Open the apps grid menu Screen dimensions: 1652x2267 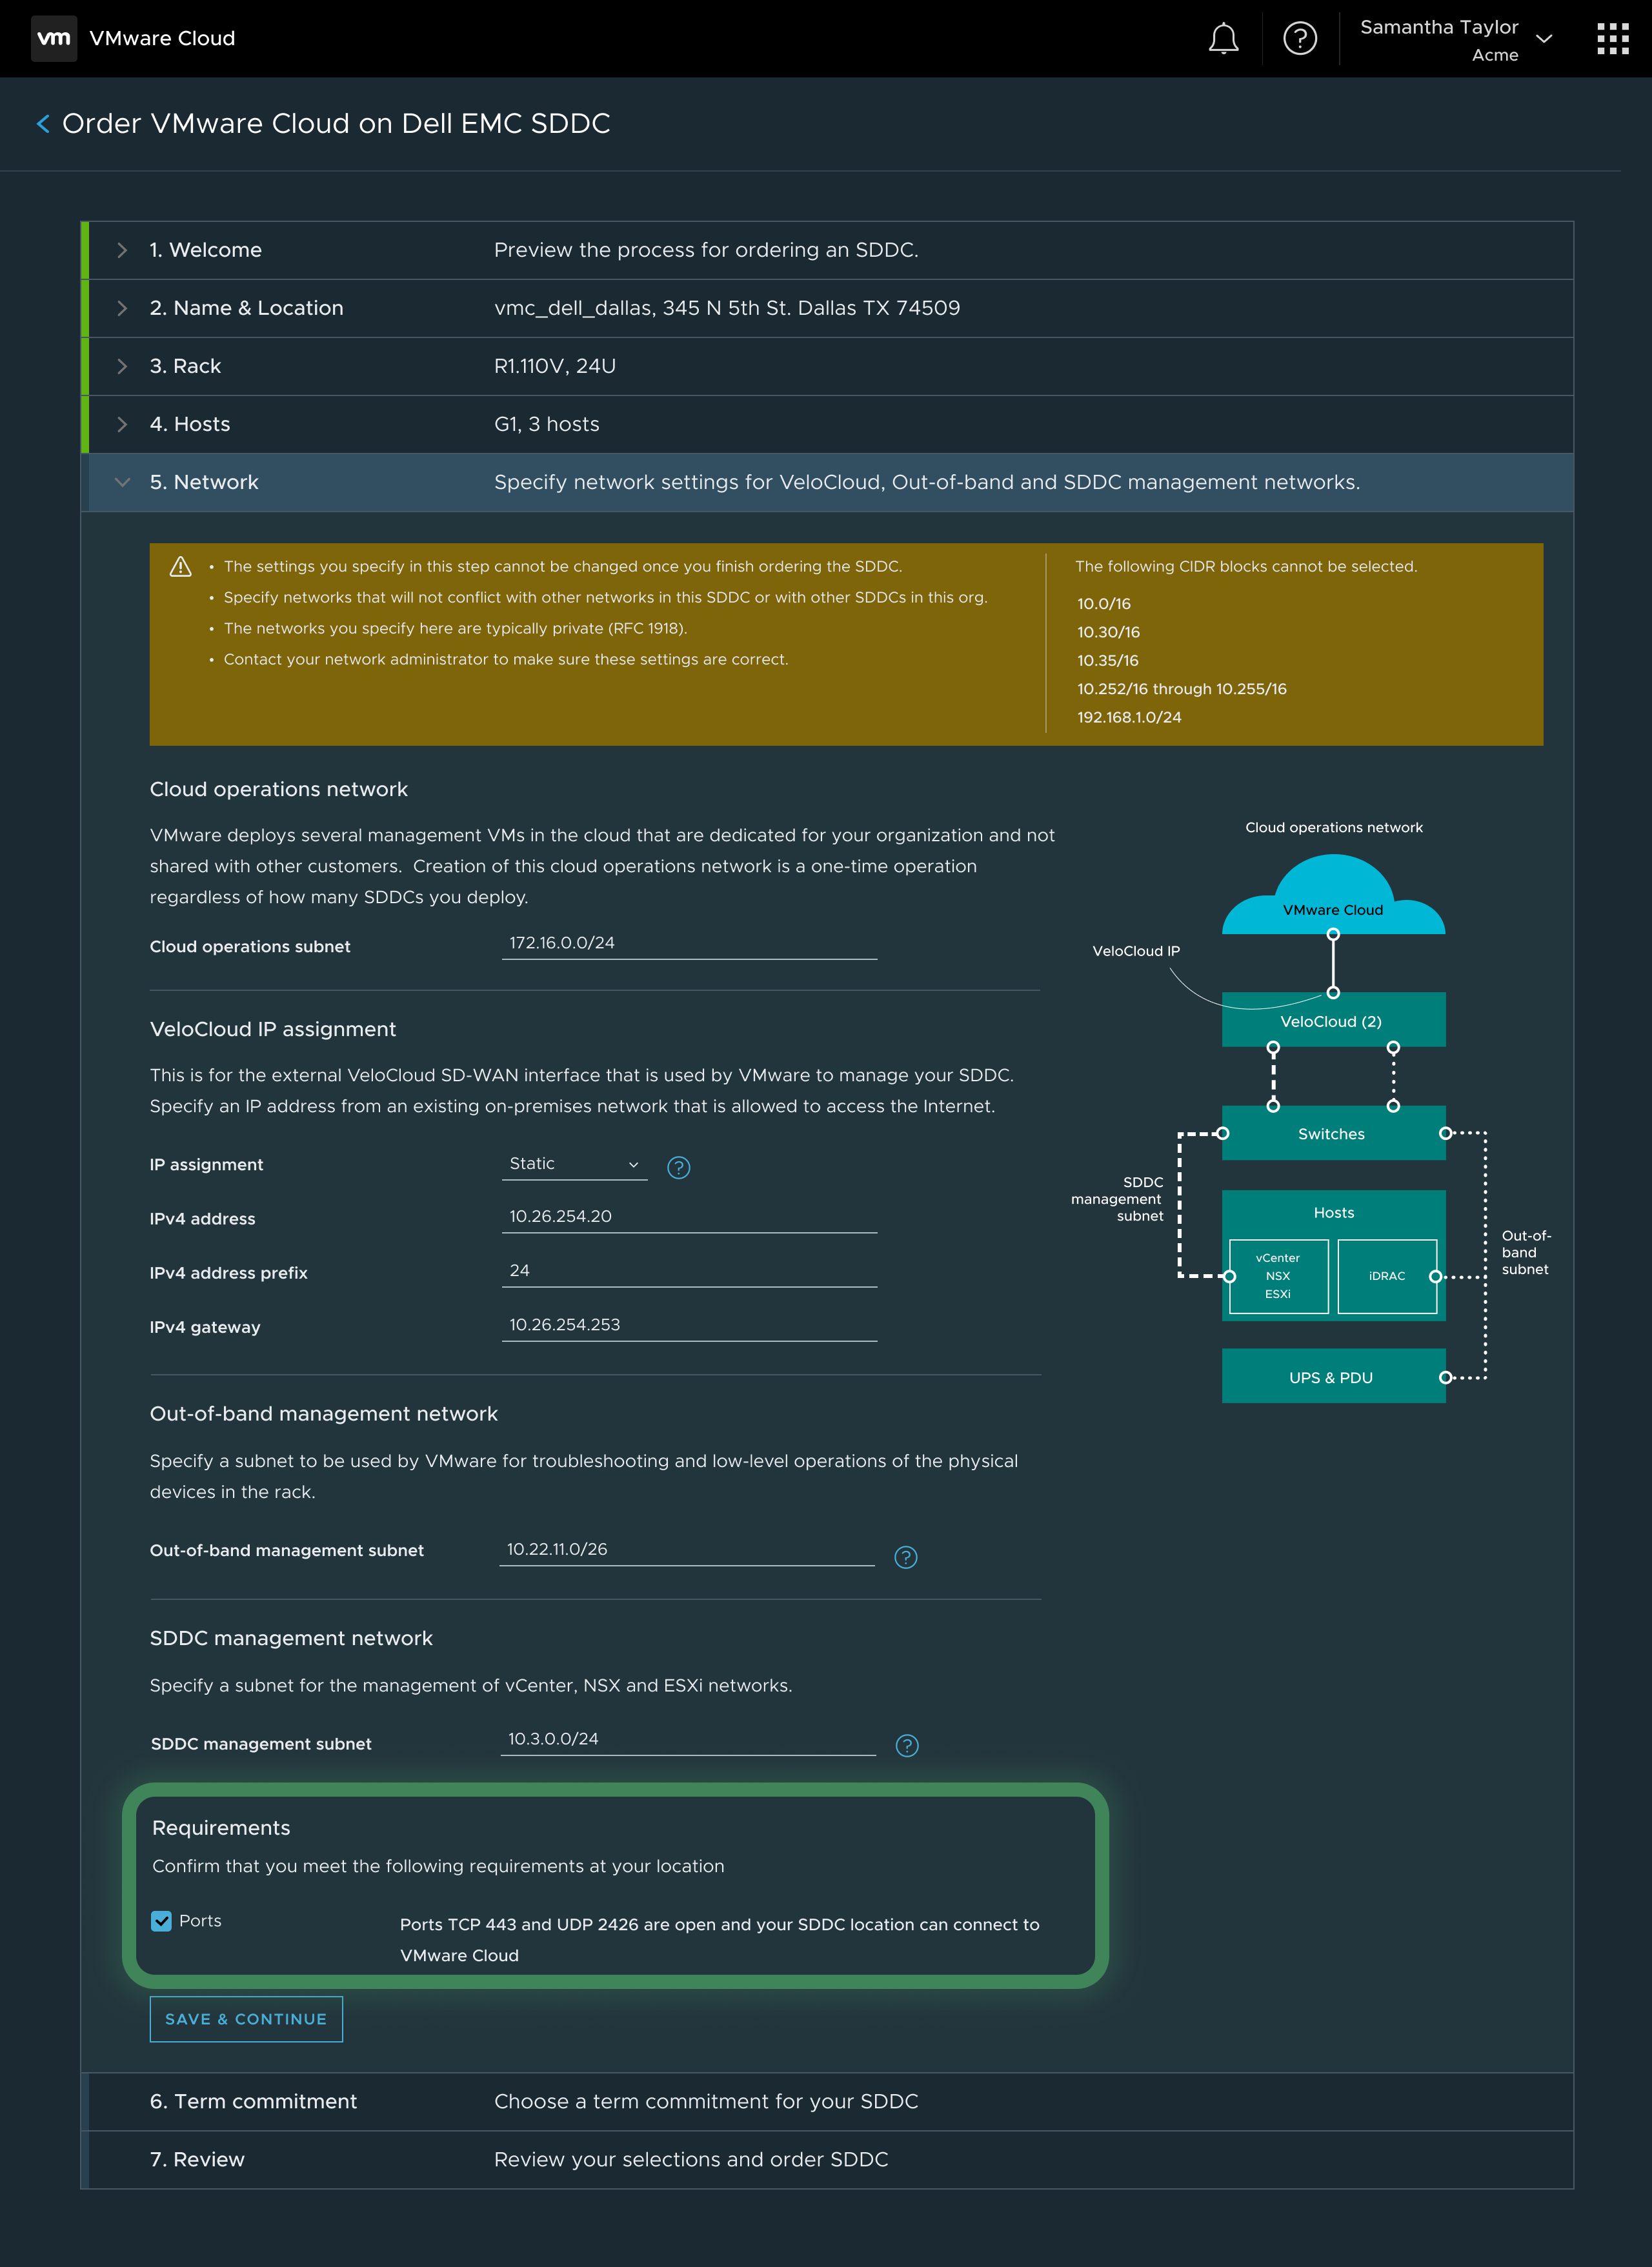coord(1612,39)
